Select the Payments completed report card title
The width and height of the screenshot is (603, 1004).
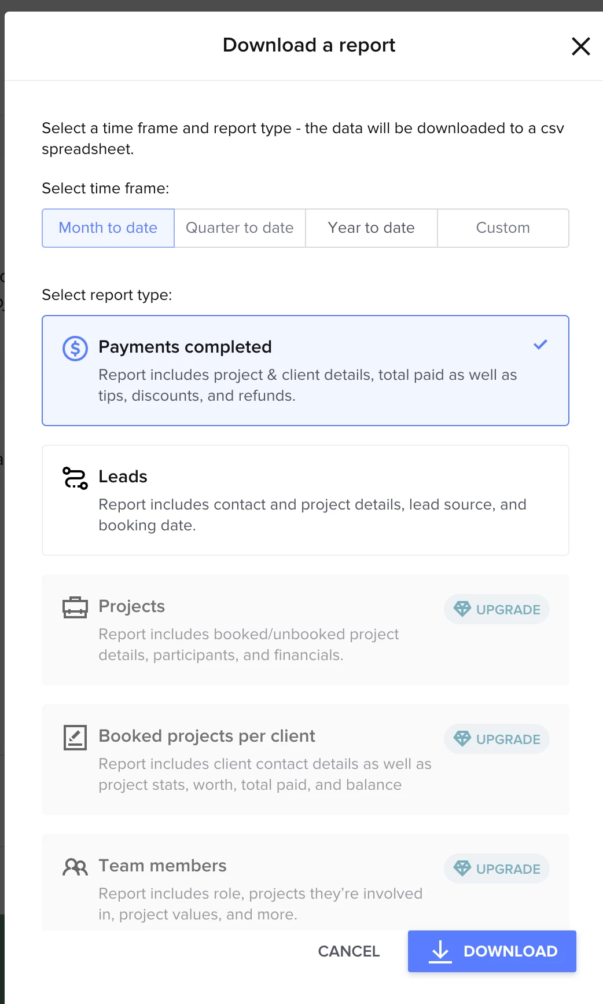pos(185,347)
